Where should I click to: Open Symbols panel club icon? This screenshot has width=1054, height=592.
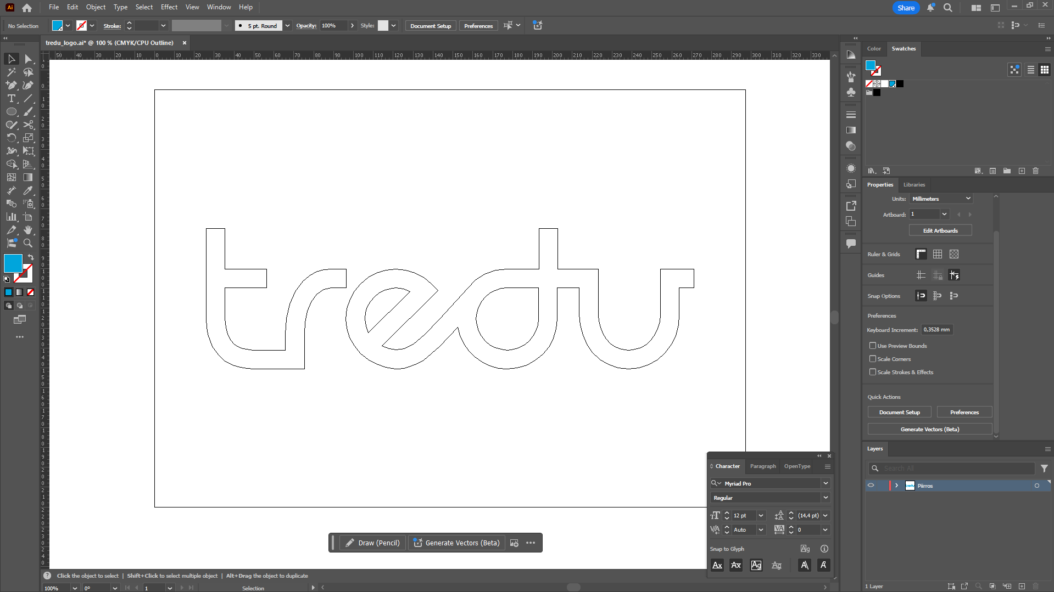coord(851,92)
